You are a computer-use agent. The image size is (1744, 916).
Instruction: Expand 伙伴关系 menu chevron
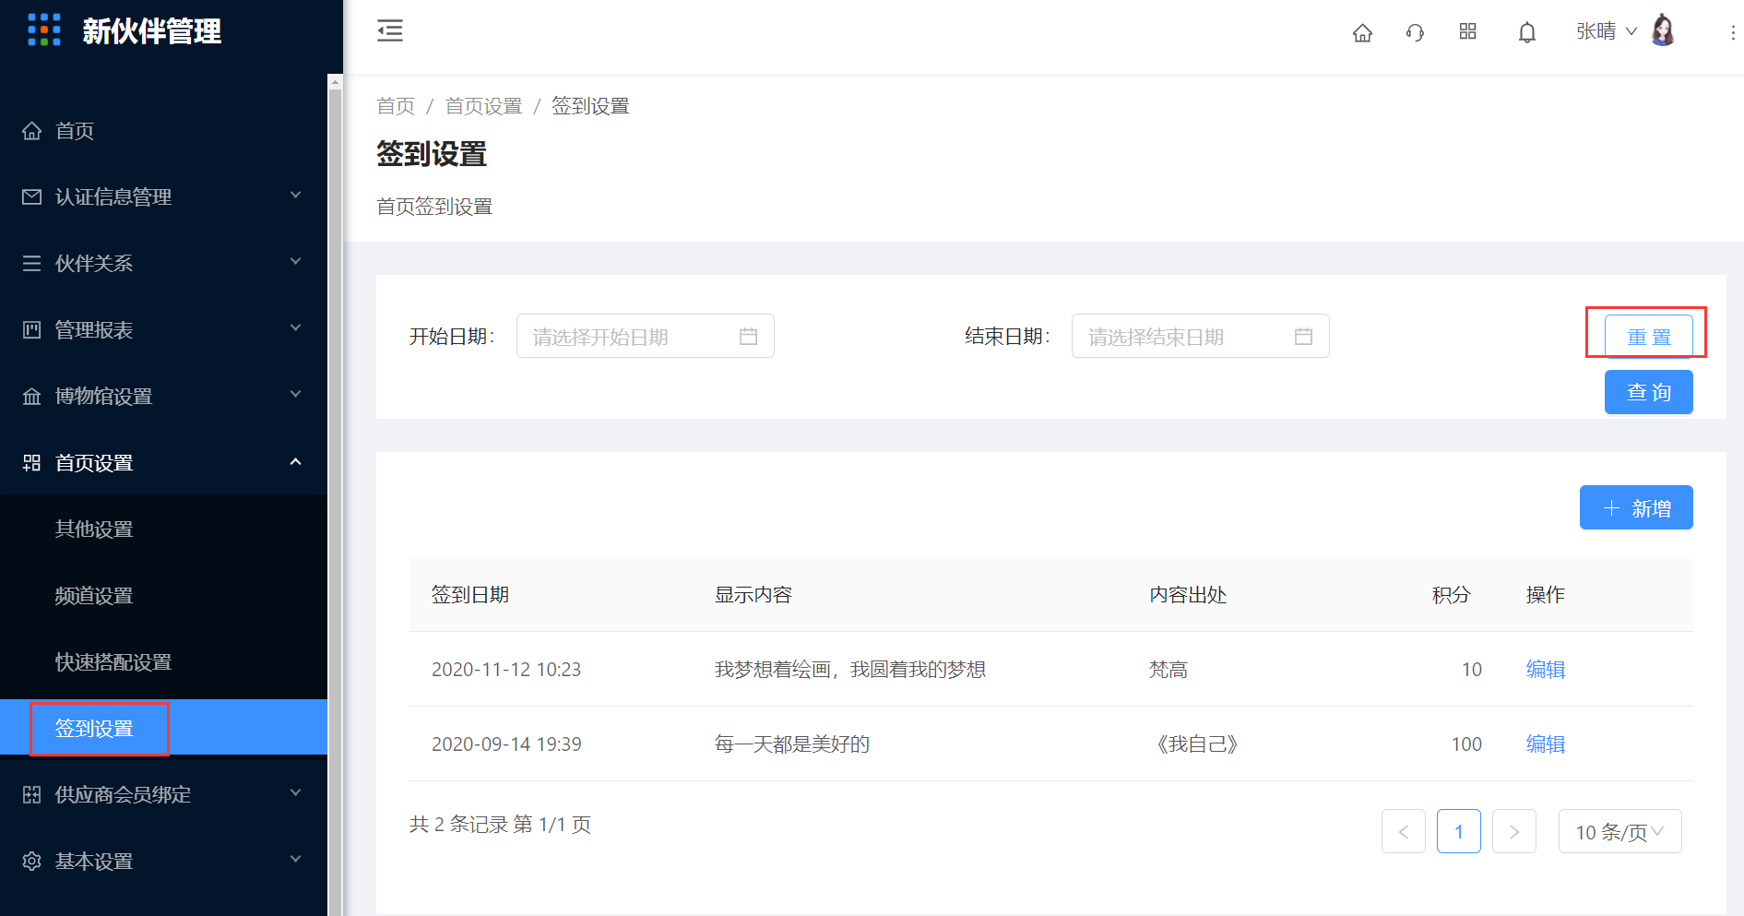(296, 261)
